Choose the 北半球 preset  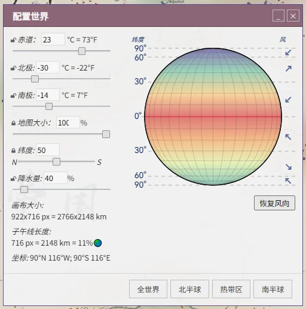click(x=189, y=289)
